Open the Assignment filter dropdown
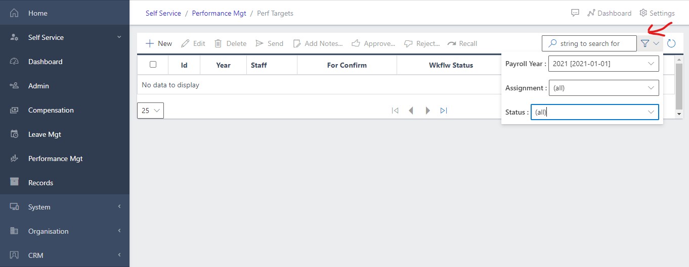 tap(604, 88)
